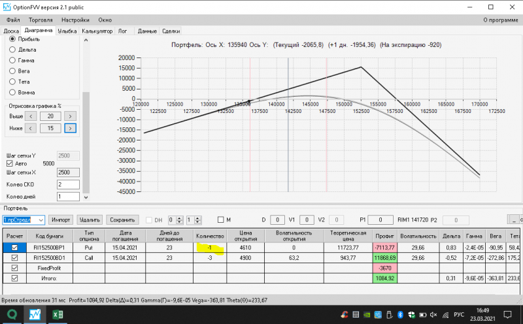The height and width of the screenshot is (324, 523).
Task: Switch to the Сделки tab
Action: (x=171, y=31)
